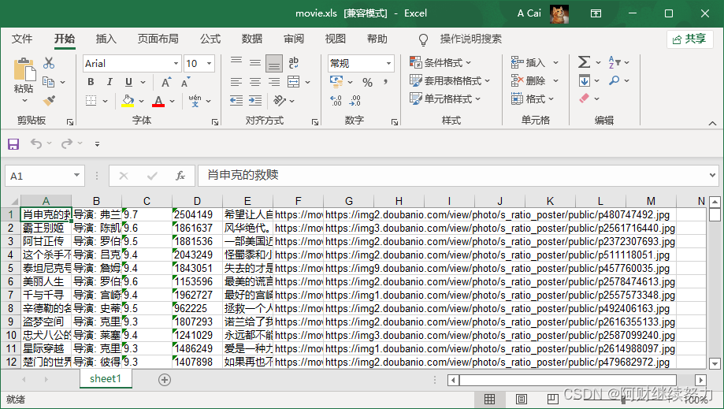
Task: Click the text orientation icon
Action: tap(280, 101)
